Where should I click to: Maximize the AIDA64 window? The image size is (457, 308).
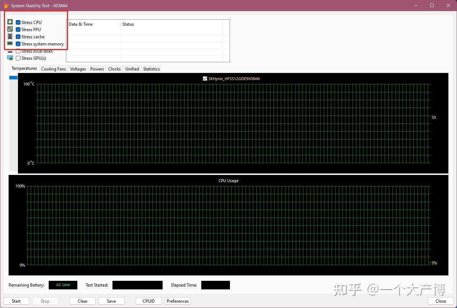pos(432,5)
